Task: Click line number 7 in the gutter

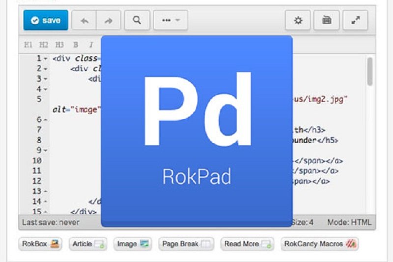Action: 39,130
